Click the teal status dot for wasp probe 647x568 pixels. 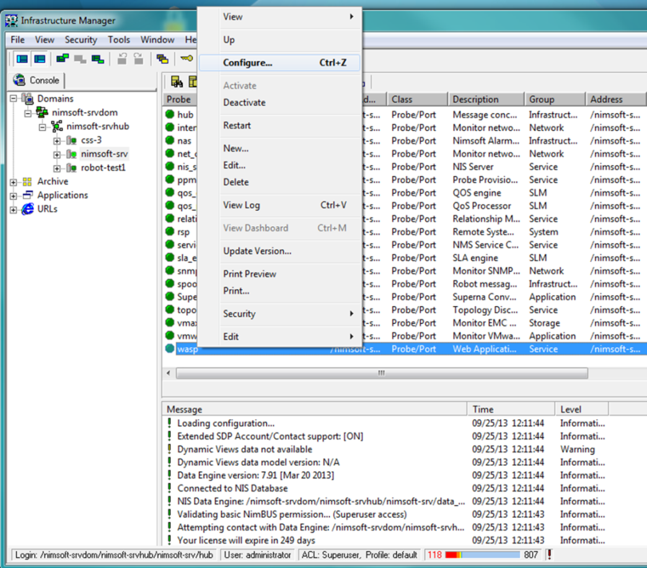click(170, 349)
